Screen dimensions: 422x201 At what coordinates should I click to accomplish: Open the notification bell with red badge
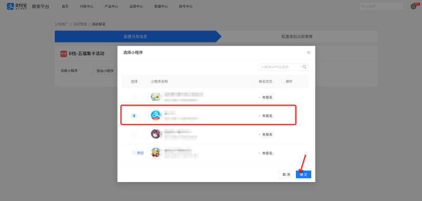pyautogui.click(x=414, y=6)
